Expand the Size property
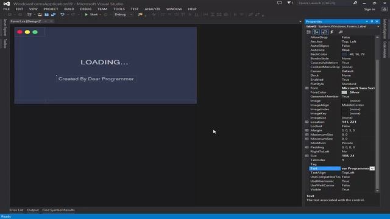The height and width of the screenshot is (219, 390). (x=307, y=156)
